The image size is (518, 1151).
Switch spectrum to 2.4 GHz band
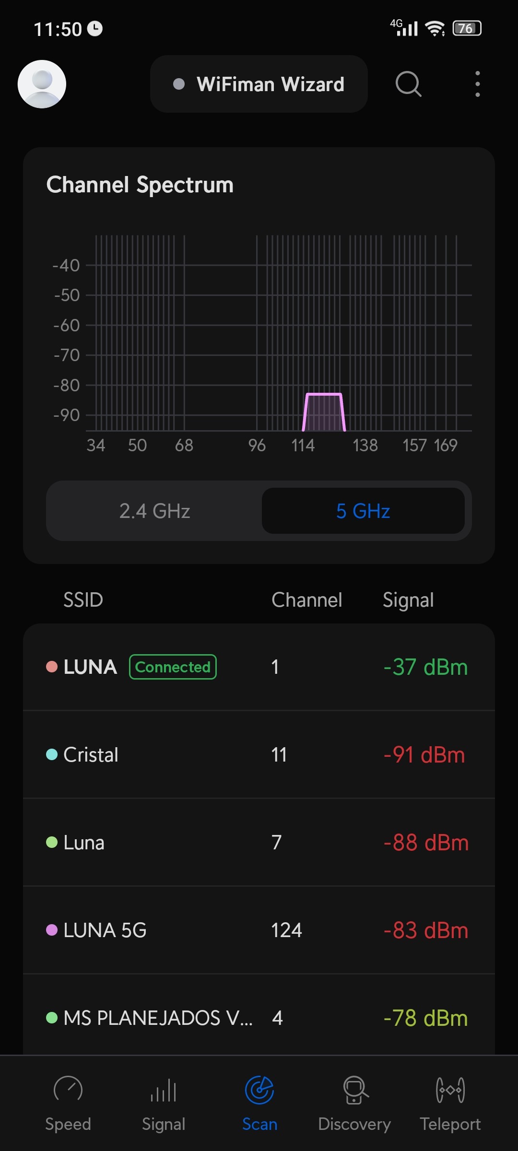point(154,511)
